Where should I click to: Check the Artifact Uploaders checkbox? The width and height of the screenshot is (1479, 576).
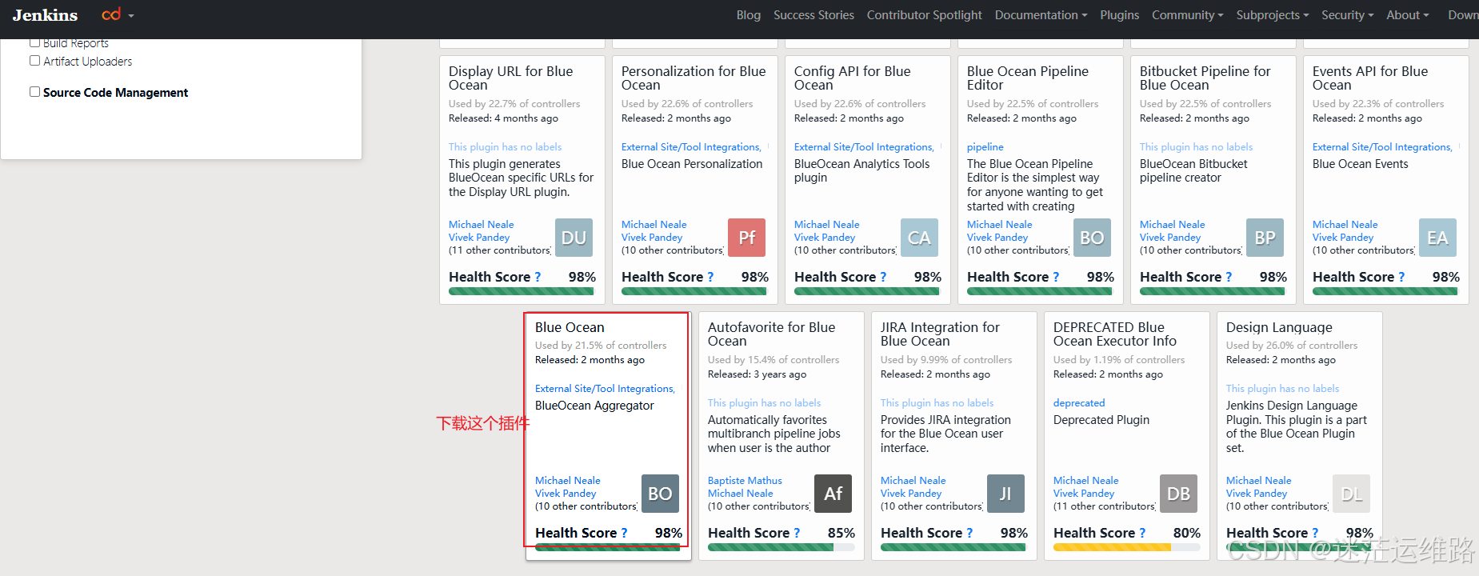tap(34, 61)
